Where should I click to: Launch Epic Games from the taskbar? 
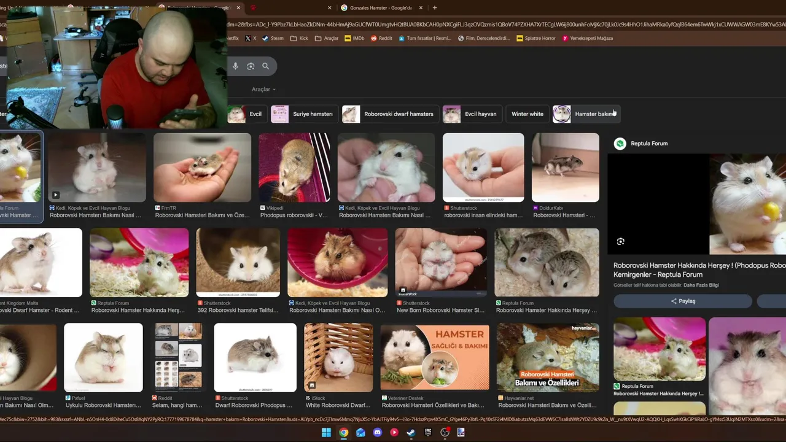click(x=428, y=432)
